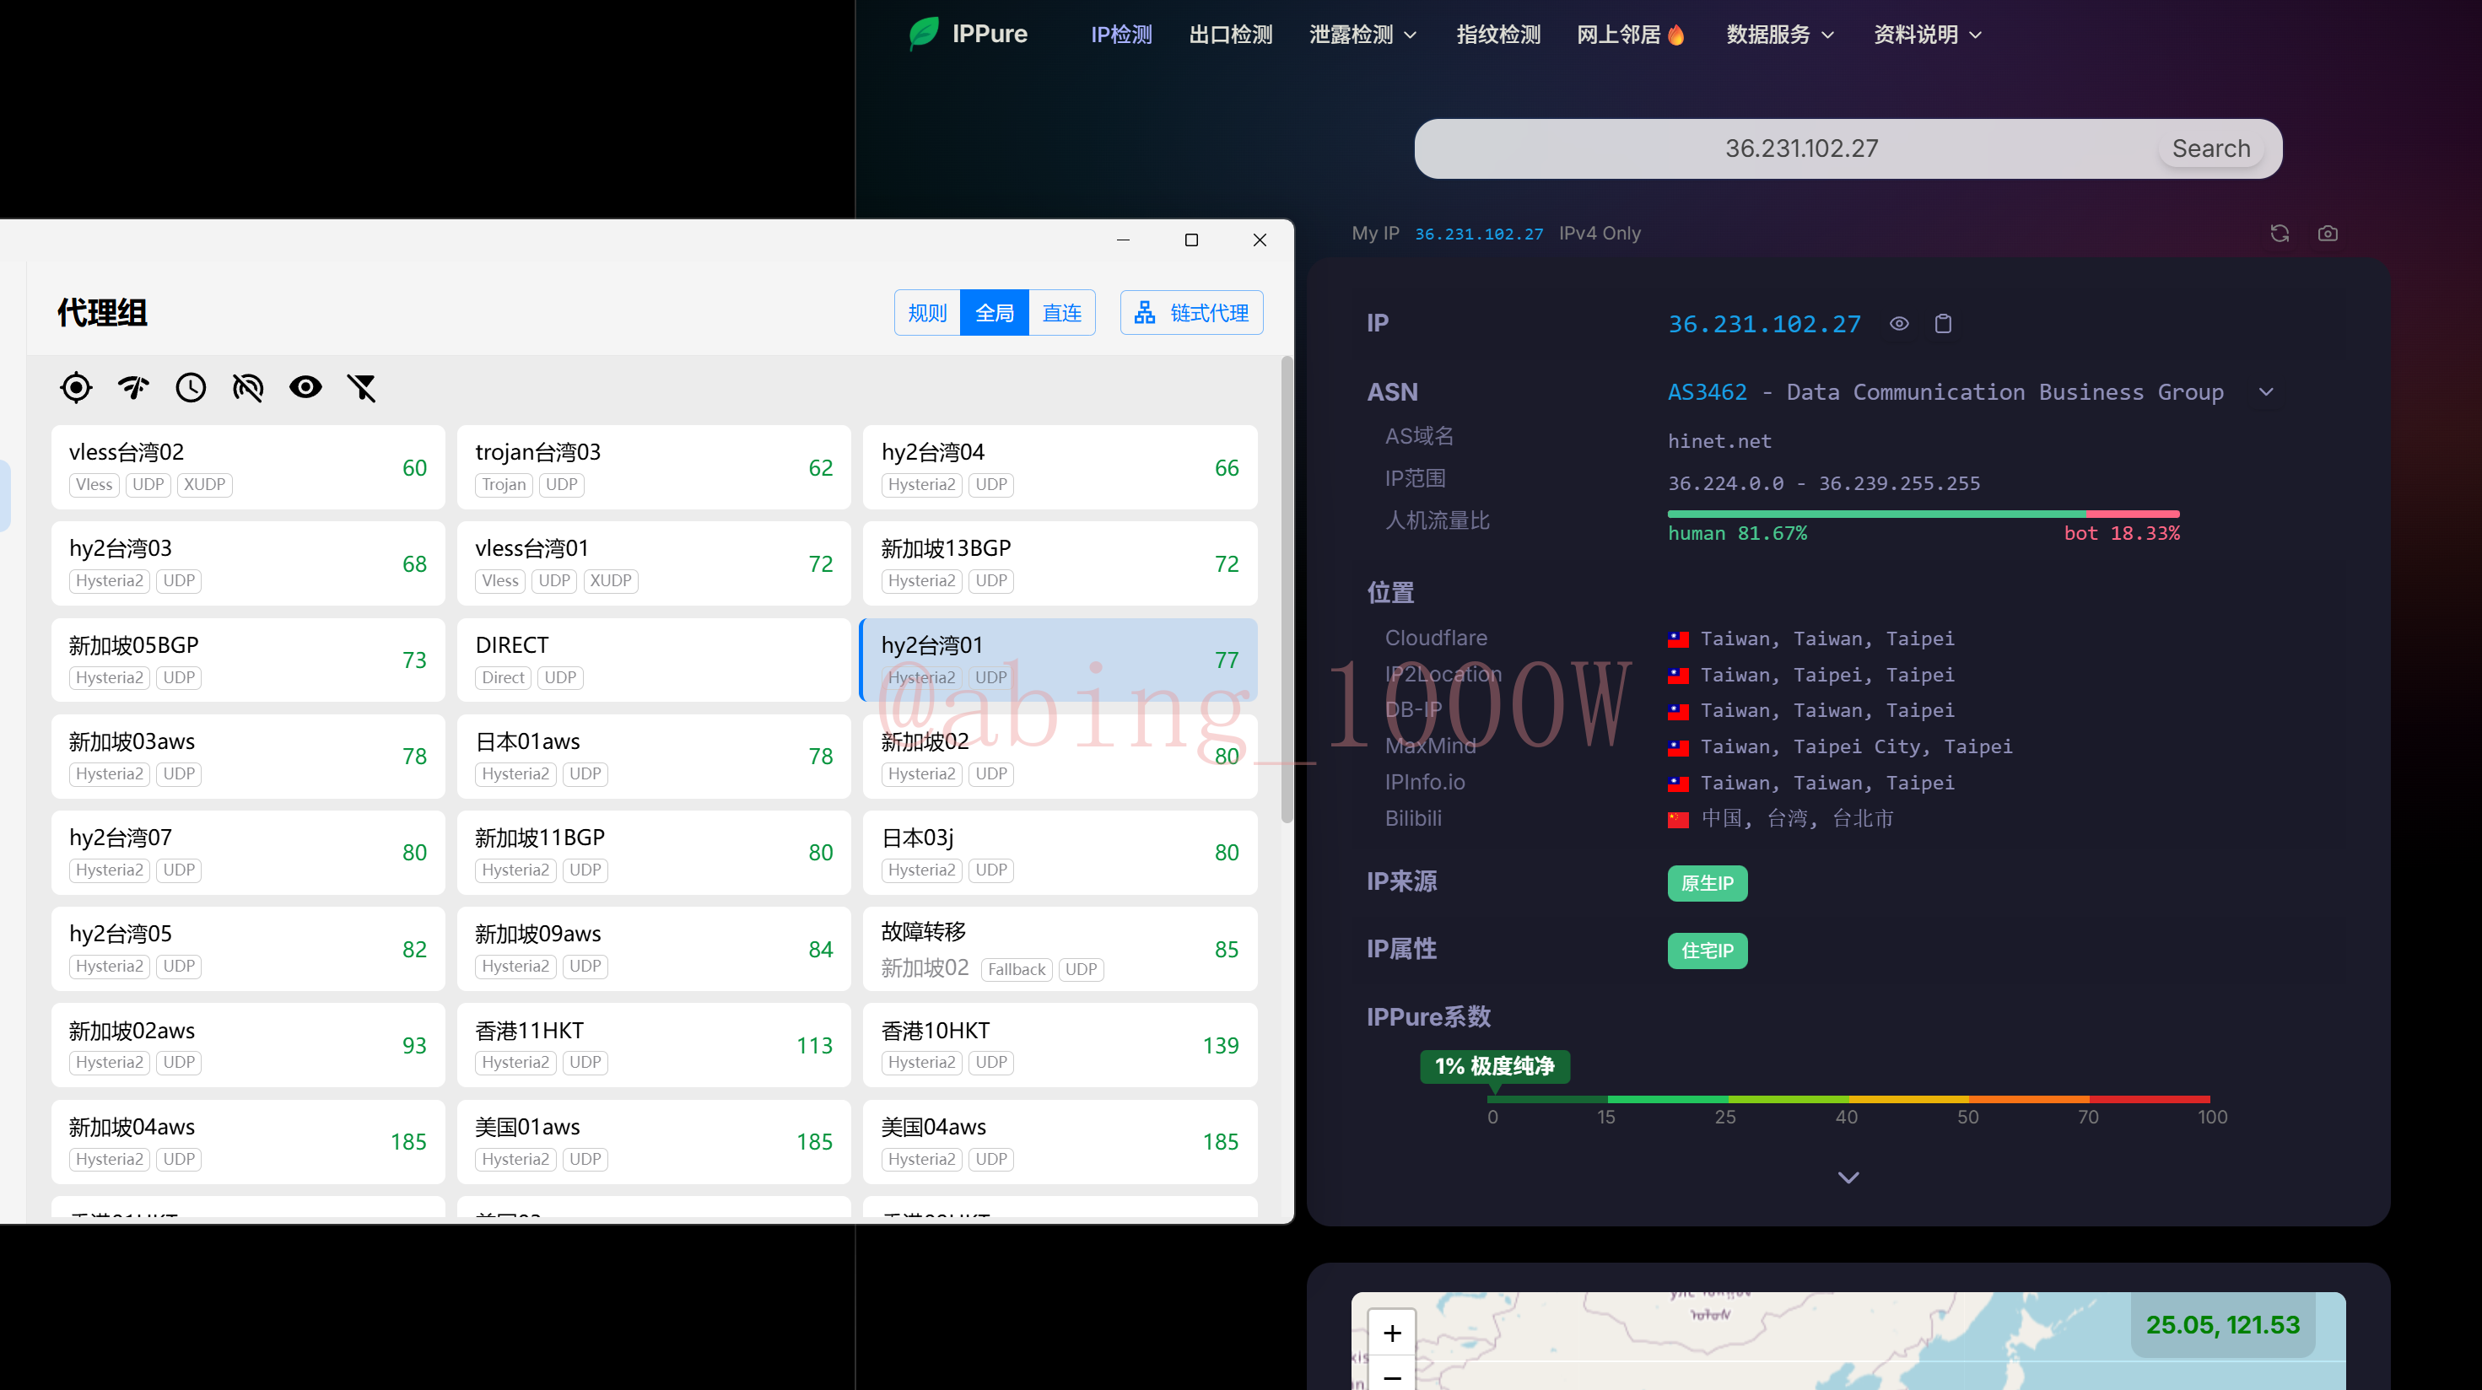Click the flag icon in Bilibili row

(1679, 820)
